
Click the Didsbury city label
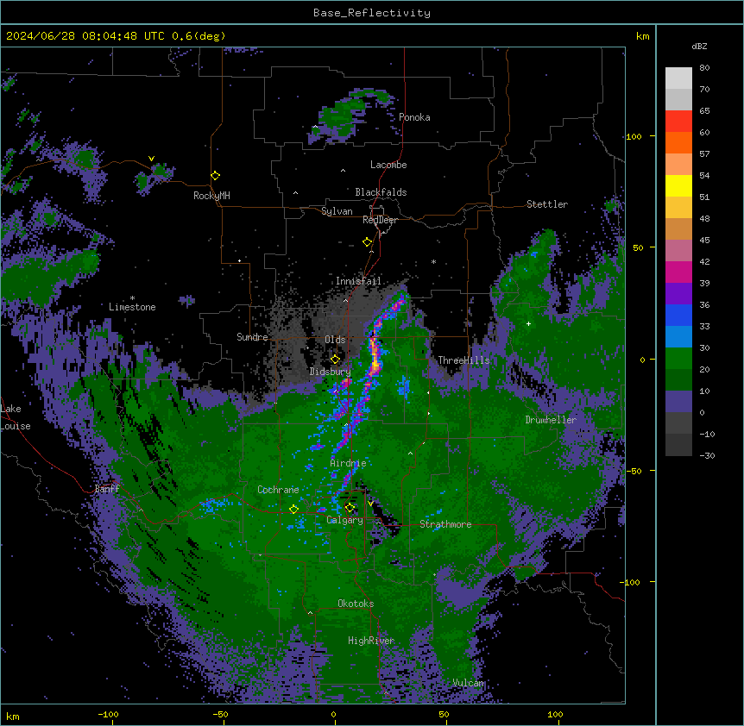331,372
